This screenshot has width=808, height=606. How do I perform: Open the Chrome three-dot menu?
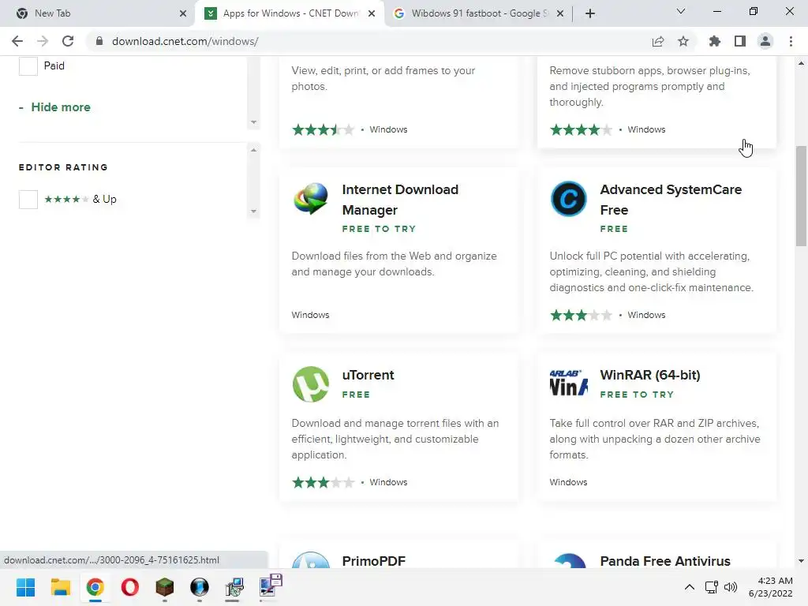point(791,41)
